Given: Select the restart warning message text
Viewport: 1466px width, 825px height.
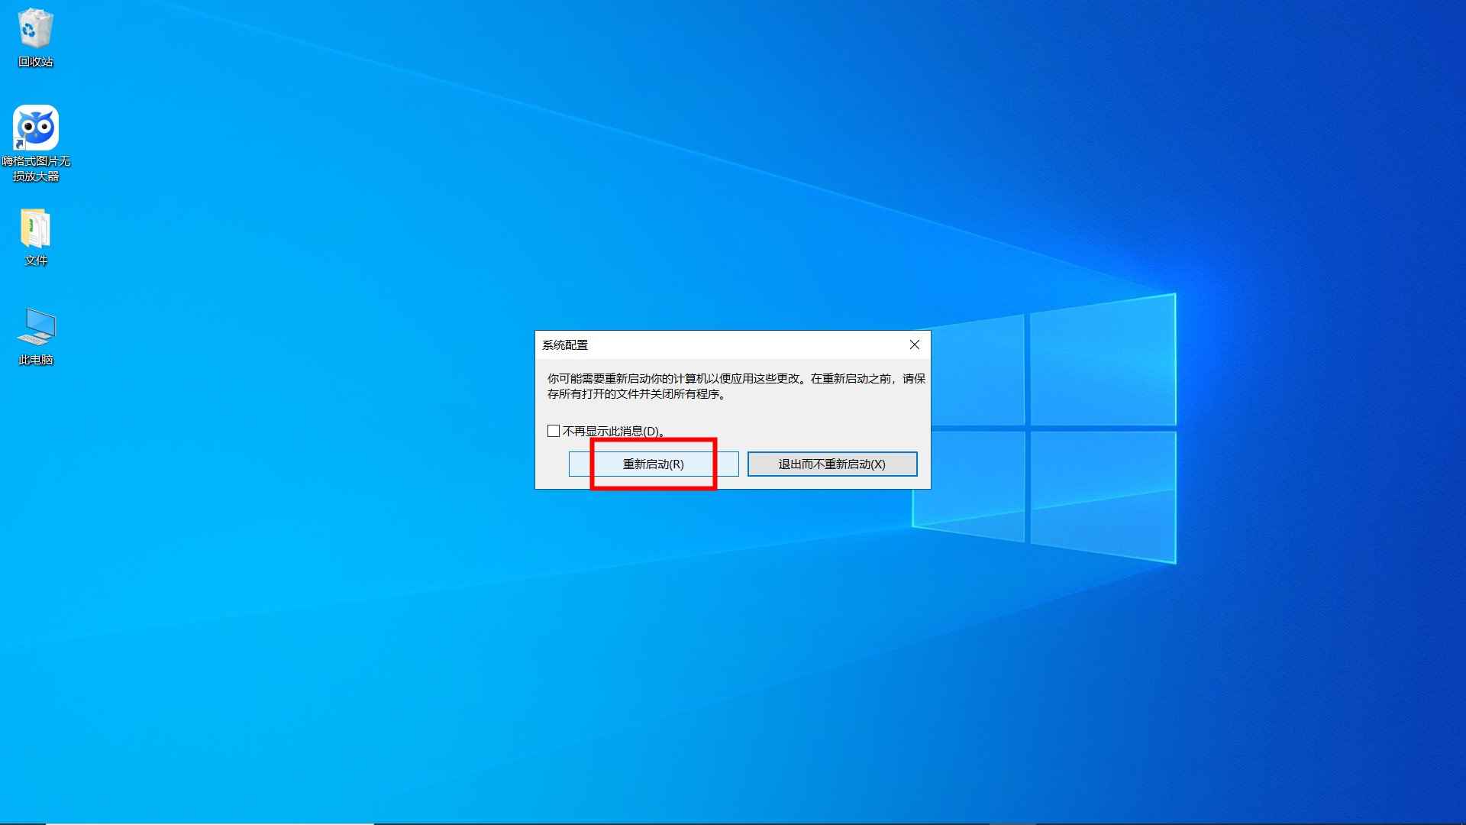Looking at the screenshot, I should tap(733, 387).
